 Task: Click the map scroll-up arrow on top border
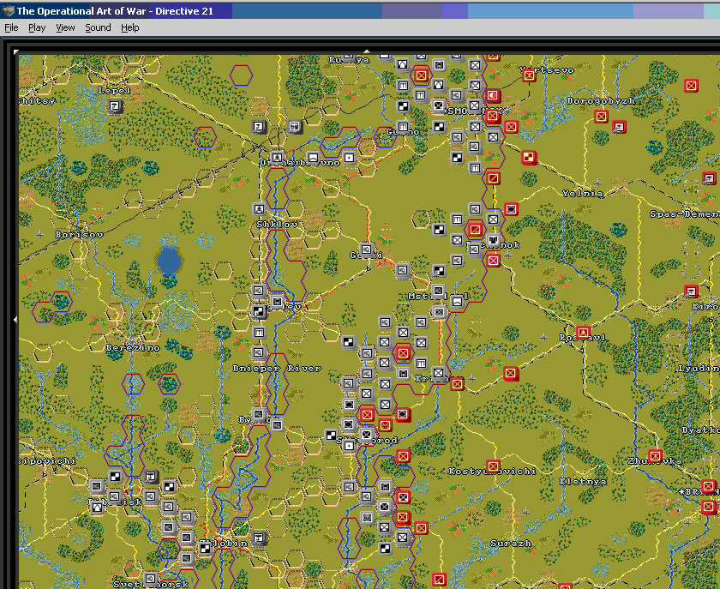(x=367, y=51)
